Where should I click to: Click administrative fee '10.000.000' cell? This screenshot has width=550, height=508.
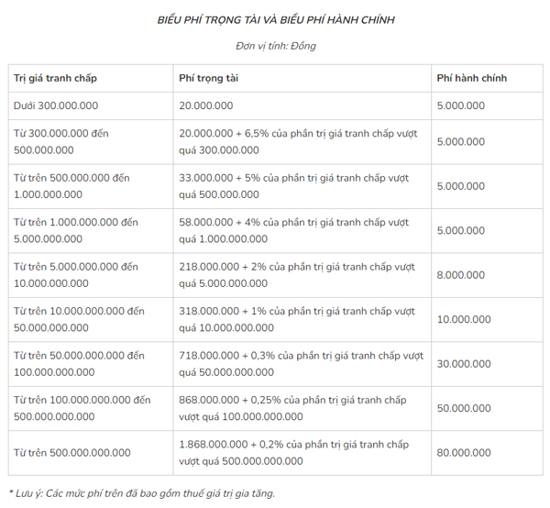point(488,320)
